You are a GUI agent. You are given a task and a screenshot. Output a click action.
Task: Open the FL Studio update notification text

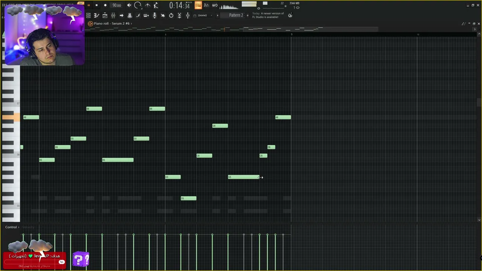[268, 15]
